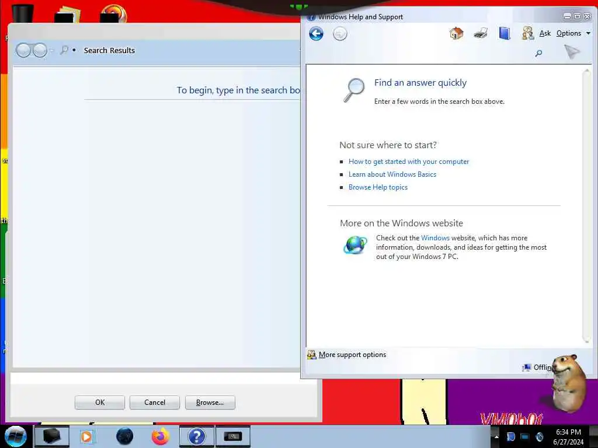The image size is (598, 448).
Task: Click the greyed-out forward arrow in Help
Action: point(340,34)
